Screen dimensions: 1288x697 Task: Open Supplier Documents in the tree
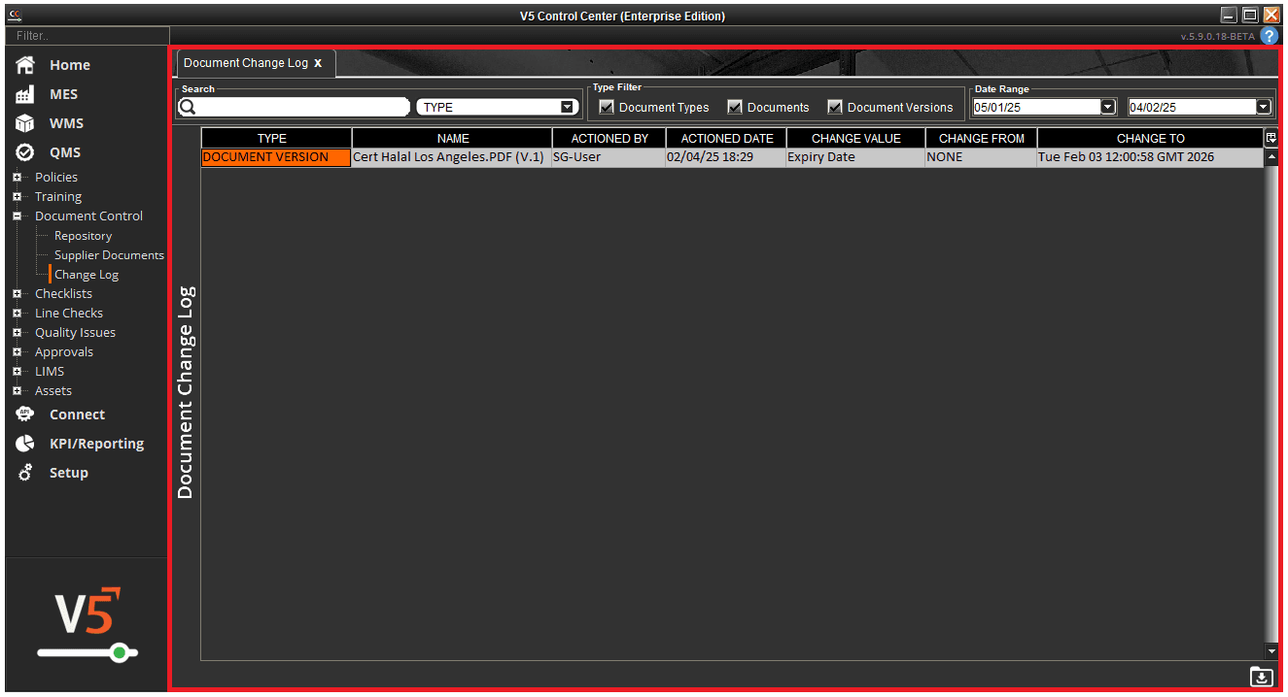coord(109,255)
